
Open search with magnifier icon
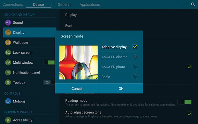click(x=193, y=4)
